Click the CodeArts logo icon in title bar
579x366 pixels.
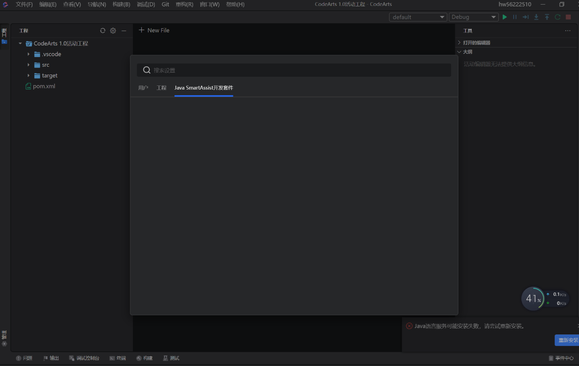[5, 4]
